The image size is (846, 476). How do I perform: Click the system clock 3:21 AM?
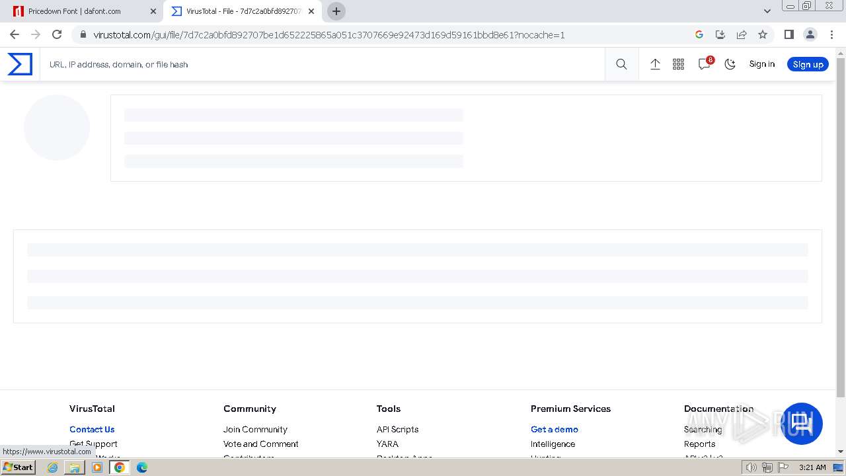tap(812, 467)
